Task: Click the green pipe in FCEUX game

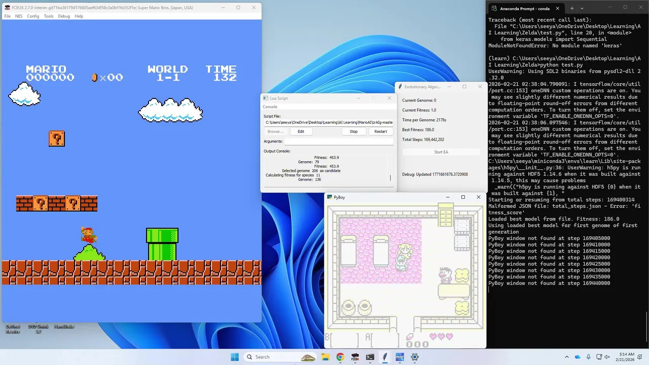Action: pyautogui.click(x=162, y=244)
